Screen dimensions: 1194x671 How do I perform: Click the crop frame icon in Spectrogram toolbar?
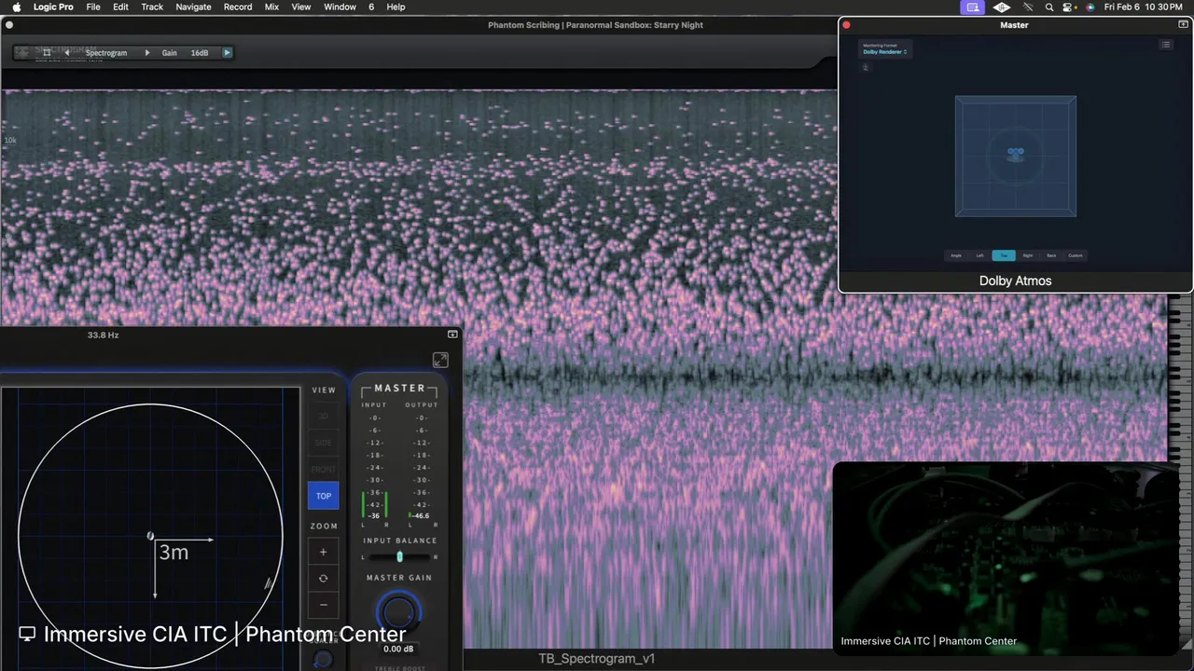coord(47,53)
